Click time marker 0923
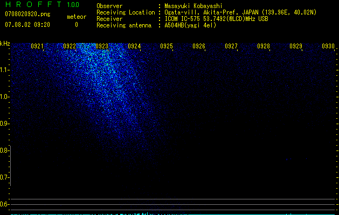Viewport: 339px width, 215px height. point(102,46)
